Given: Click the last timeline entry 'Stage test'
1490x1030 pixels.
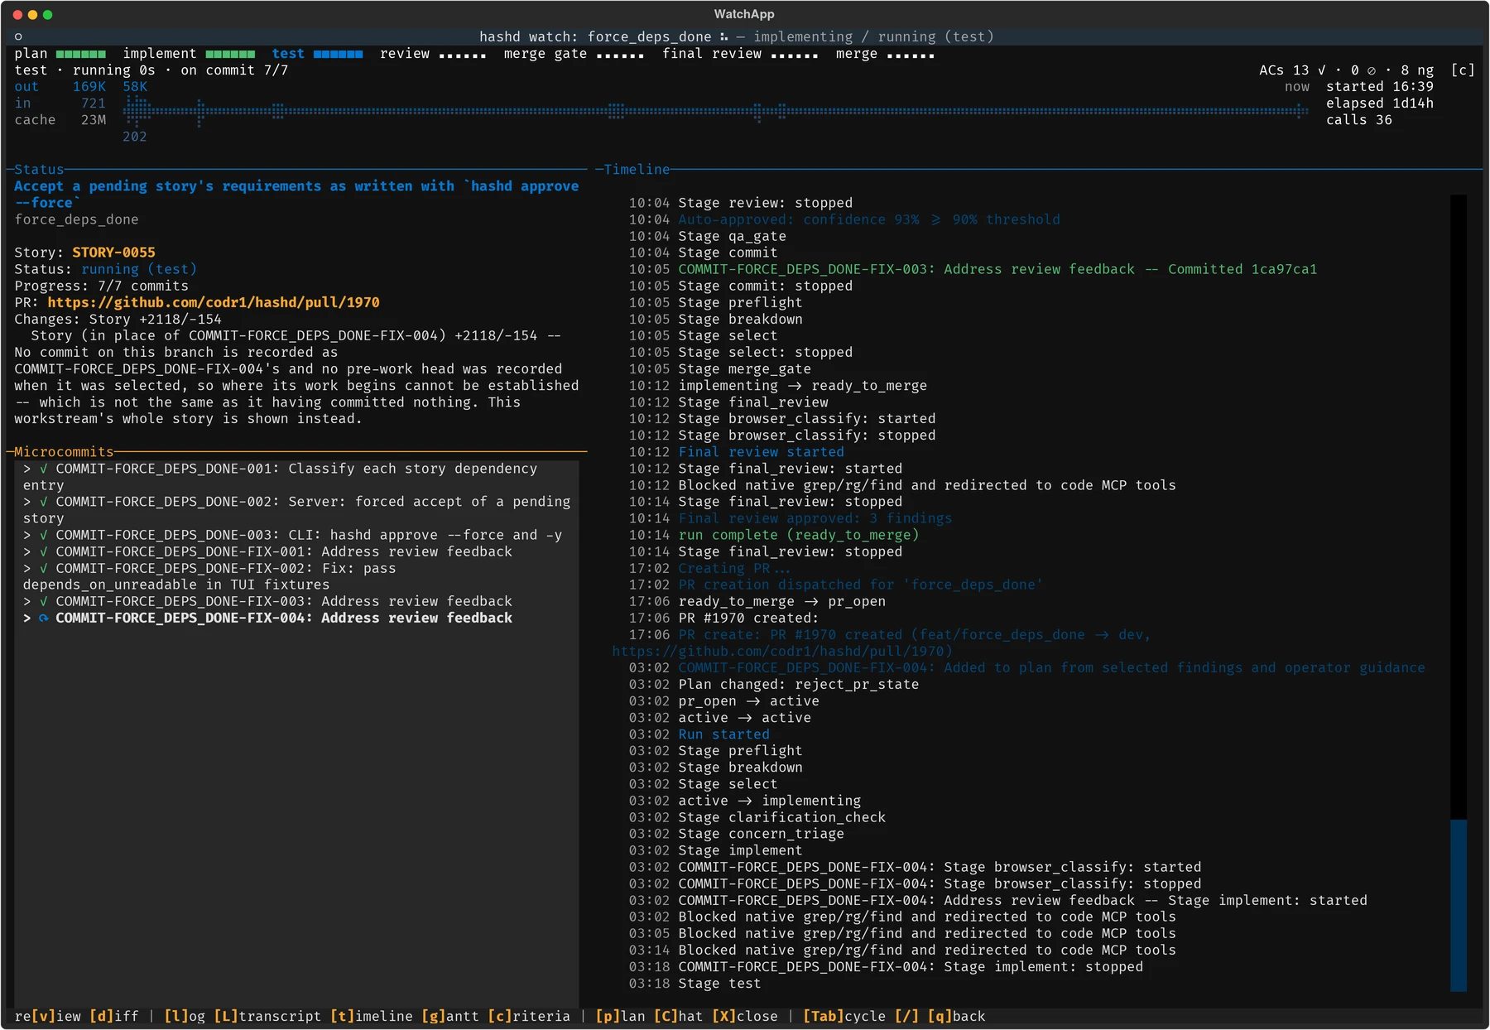Looking at the screenshot, I should click(719, 984).
